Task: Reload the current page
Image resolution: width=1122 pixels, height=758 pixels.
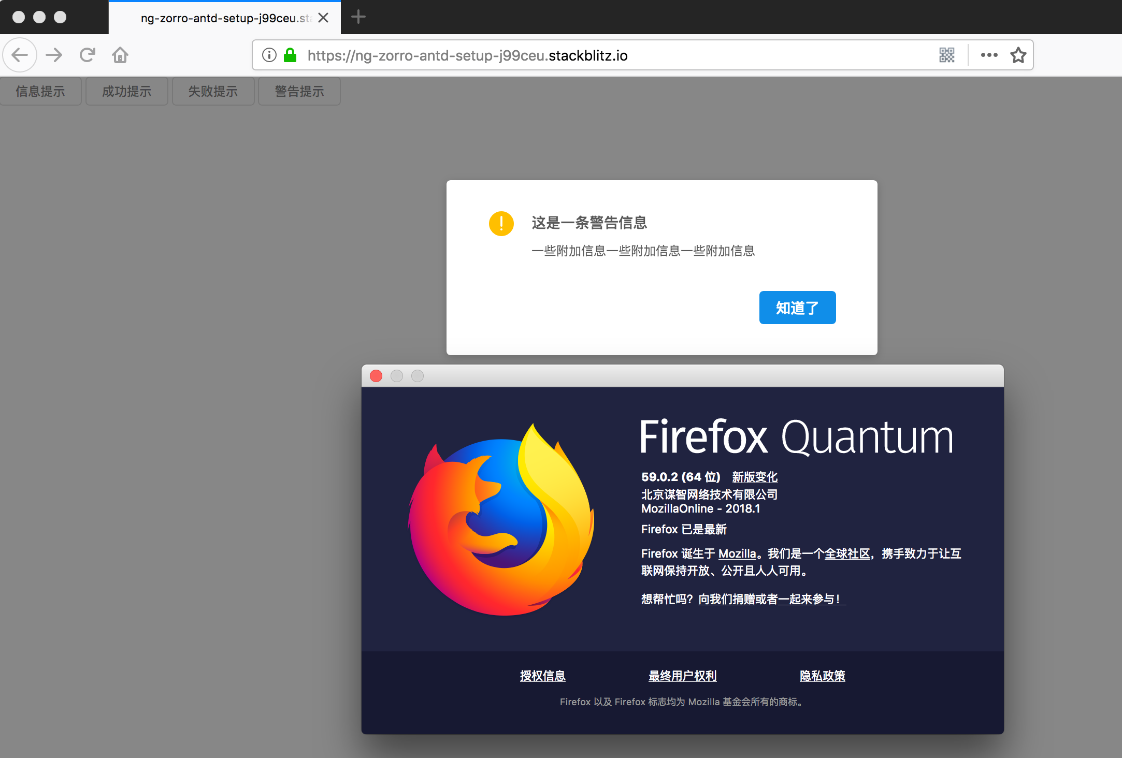Action: coord(87,55)
